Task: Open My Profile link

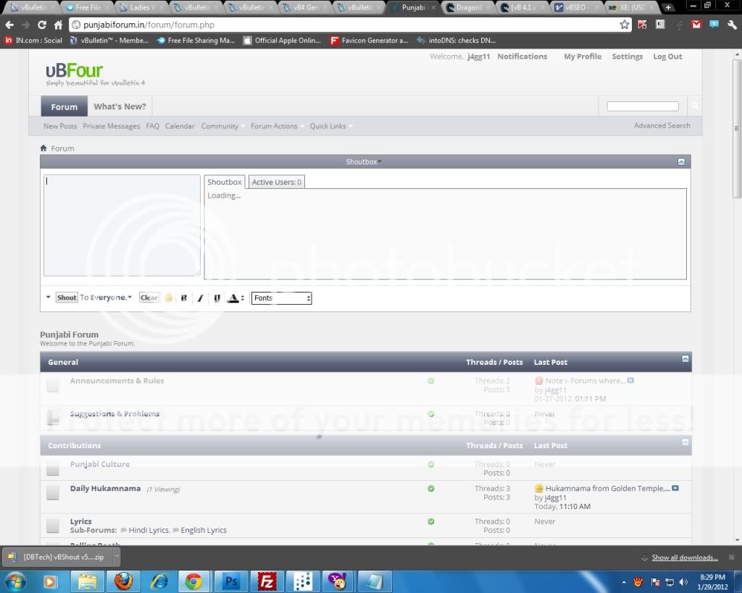Action: [x=583, y=56]
